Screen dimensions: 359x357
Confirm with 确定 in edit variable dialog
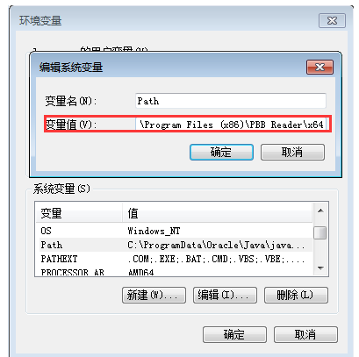pos(221,152)
